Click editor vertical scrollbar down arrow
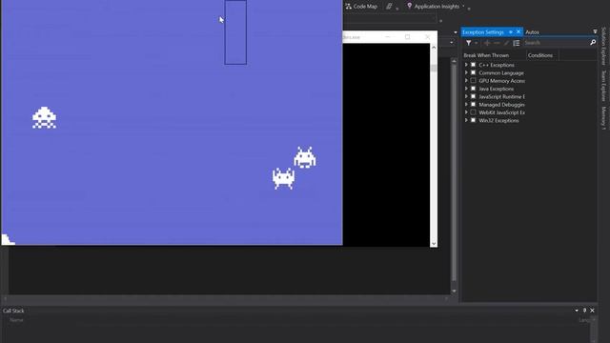 click(454, 291)
